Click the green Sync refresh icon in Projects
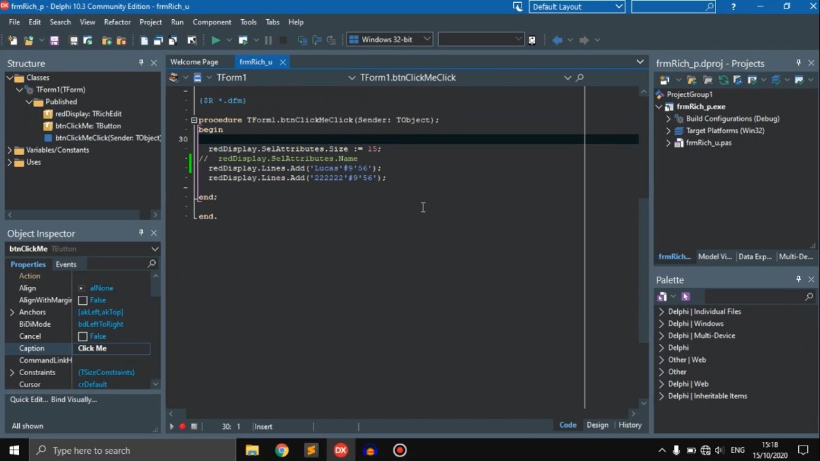This screenshot has width=820, height=461. point(723,80)
